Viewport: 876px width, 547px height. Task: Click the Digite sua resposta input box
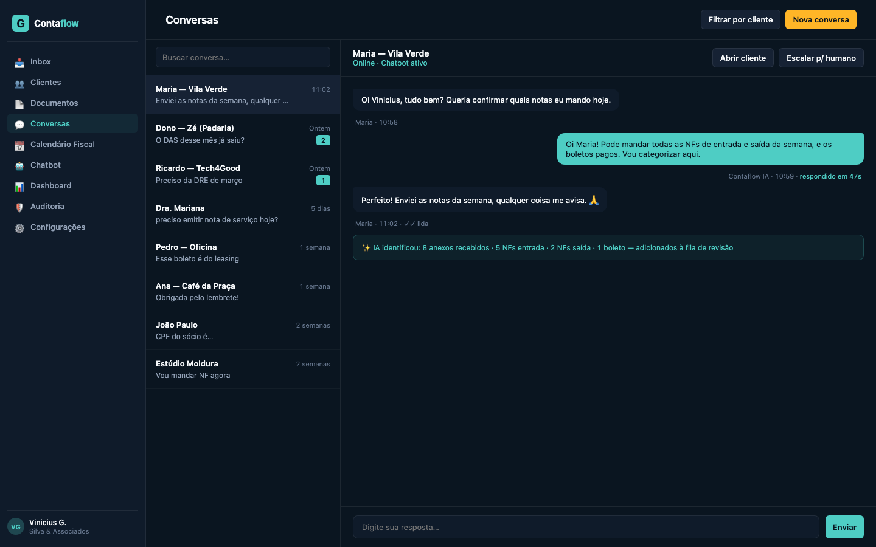click(585, 527)
